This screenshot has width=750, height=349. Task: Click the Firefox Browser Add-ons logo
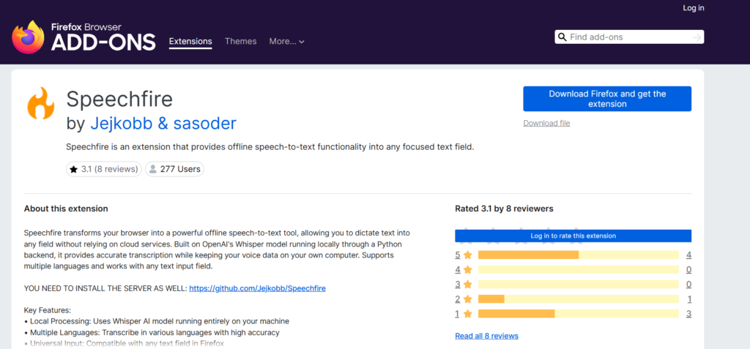tap(83, 37)
